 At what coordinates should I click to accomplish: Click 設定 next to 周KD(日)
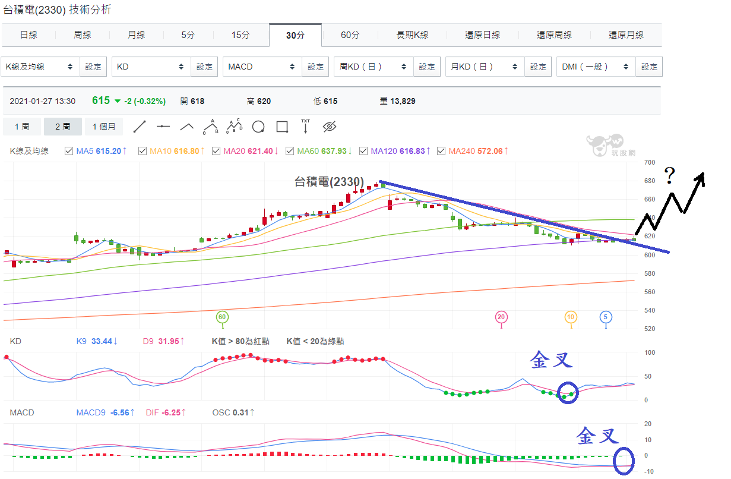[427, 67]
